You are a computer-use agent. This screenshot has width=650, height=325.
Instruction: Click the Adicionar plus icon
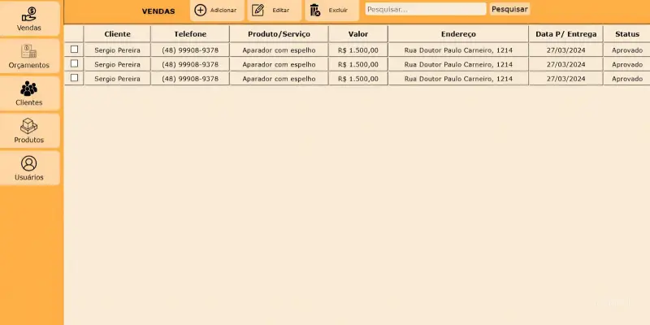(x=201, y=10)
